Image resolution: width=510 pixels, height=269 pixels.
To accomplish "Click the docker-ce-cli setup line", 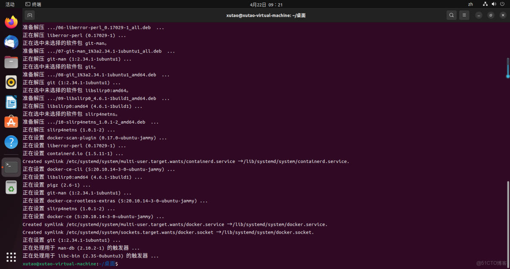I will click(x=99, y=169).
